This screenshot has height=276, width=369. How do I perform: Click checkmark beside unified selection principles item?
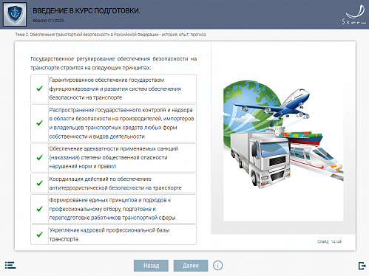39,209
